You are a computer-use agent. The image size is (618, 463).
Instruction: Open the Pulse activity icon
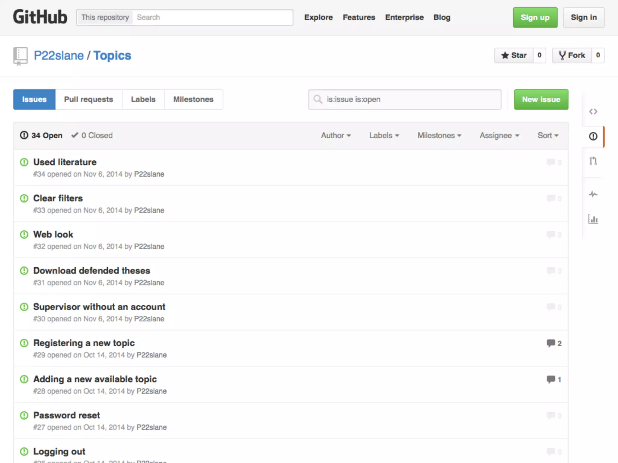point(593,194)
